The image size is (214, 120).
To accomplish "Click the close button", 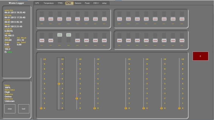I will coord(10,109).
